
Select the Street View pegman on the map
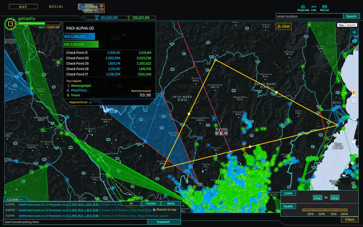(353, 93)
